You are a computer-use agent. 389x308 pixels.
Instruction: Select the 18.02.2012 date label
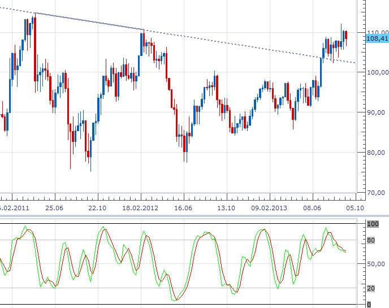tap(141, 208)
